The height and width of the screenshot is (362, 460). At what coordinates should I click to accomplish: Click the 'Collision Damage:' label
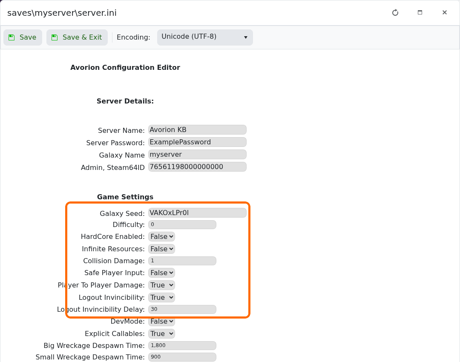114,261
